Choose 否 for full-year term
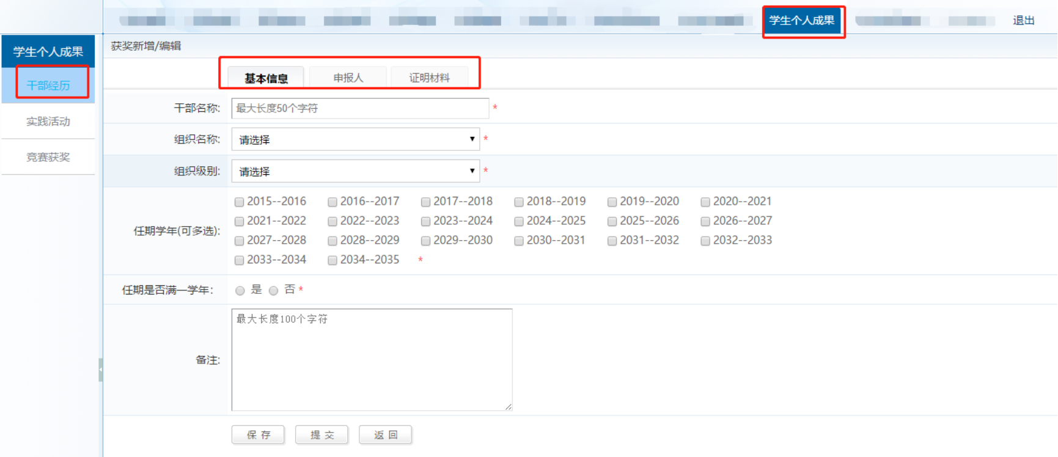1058x457 pixels. click(x=274, y=291)
